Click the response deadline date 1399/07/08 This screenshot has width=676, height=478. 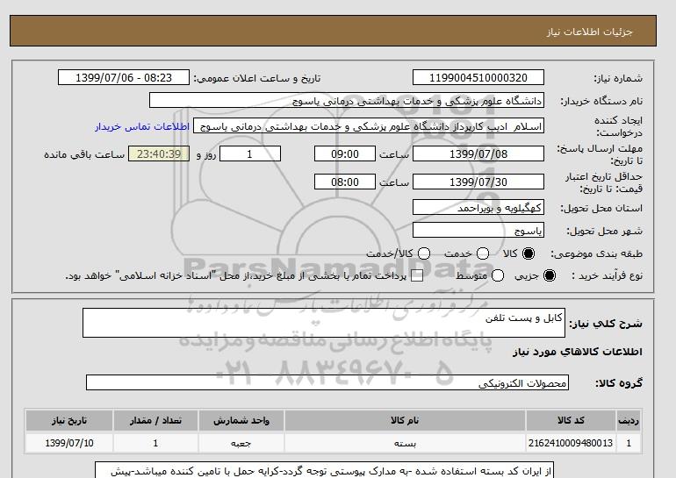478,154
